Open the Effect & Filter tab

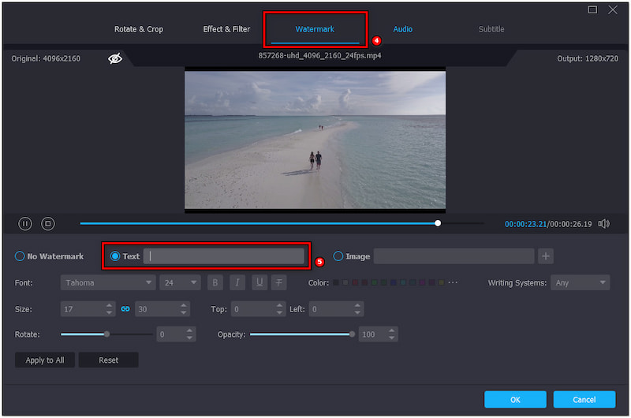click(226, 29)
